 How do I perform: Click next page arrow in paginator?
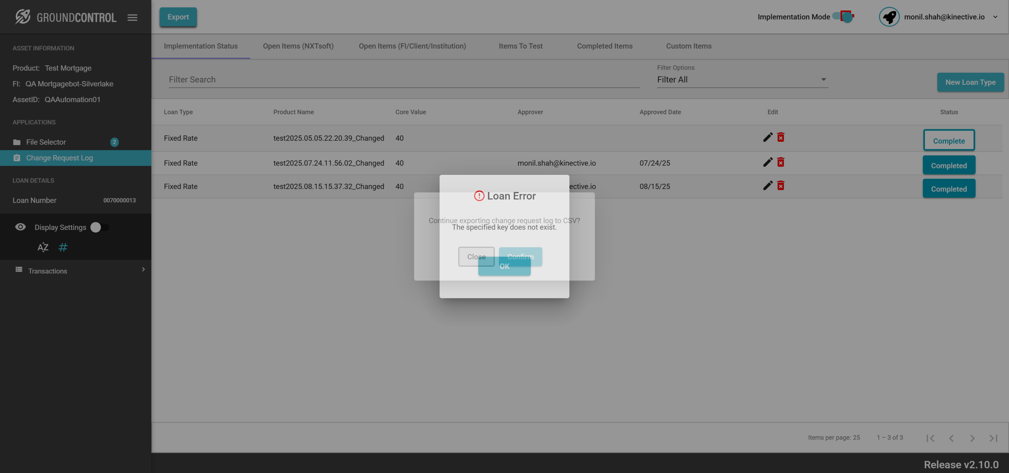tap(972, 438)
